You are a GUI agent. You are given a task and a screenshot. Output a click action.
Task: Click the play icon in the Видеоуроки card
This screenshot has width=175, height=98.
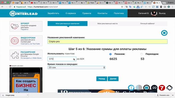pos(15,41)
